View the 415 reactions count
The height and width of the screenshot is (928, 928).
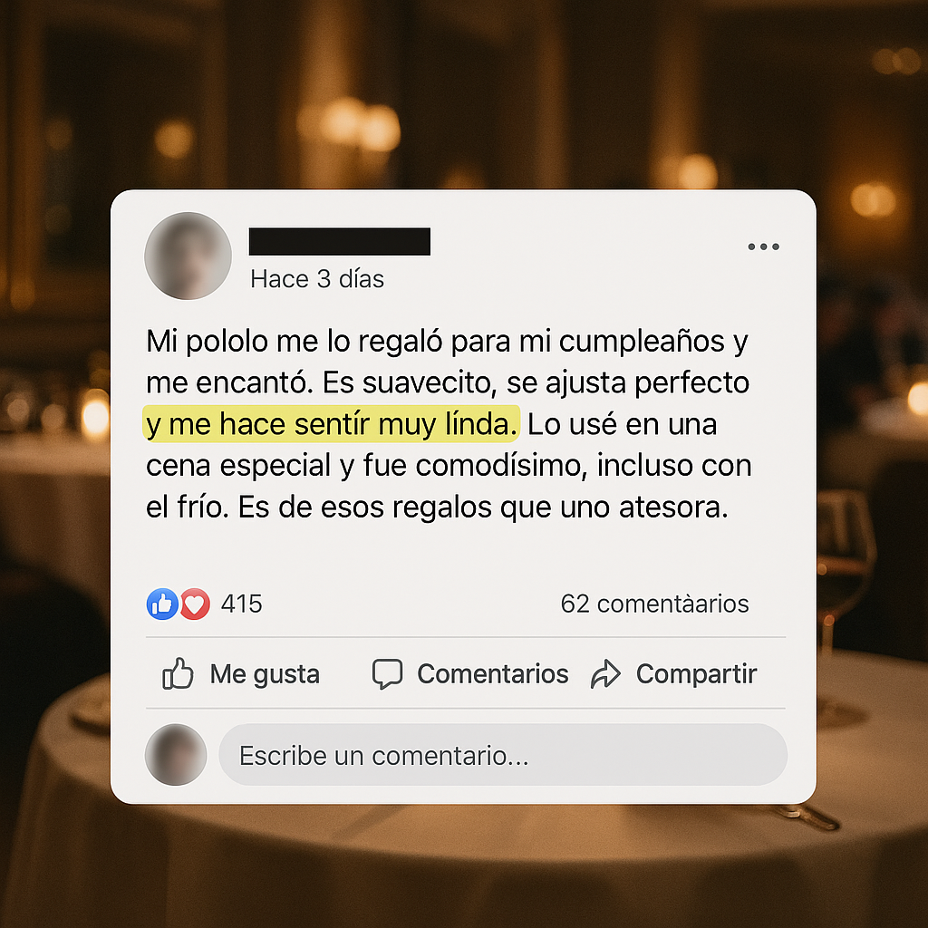(241, 604)
